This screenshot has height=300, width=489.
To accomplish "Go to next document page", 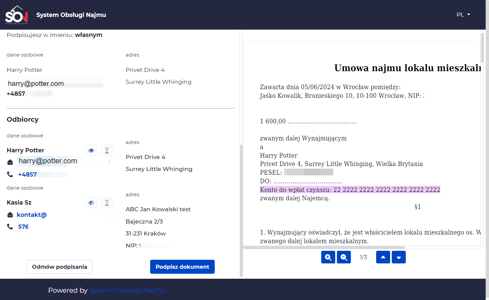I will (x=399, y=257).
